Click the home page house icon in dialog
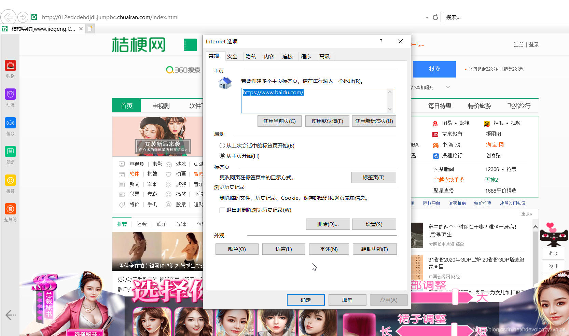569x336 pixels. [x=225, y=83]
